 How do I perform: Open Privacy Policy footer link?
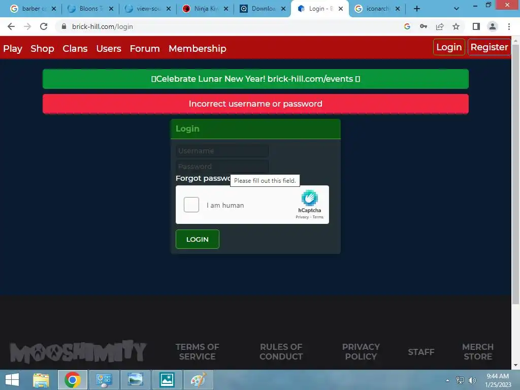361,351
